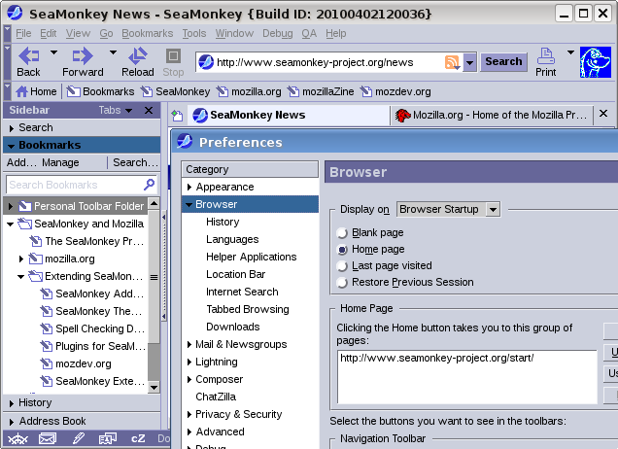
Task: Choose Restore Previous Session radio button
Action: [342, 283]
